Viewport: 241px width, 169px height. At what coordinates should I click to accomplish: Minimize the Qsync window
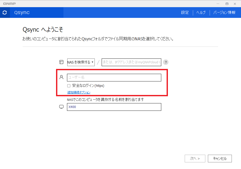tap(218, 4)
